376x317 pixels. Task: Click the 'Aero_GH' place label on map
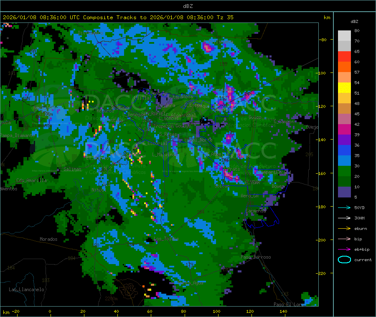tap(250, 196)
